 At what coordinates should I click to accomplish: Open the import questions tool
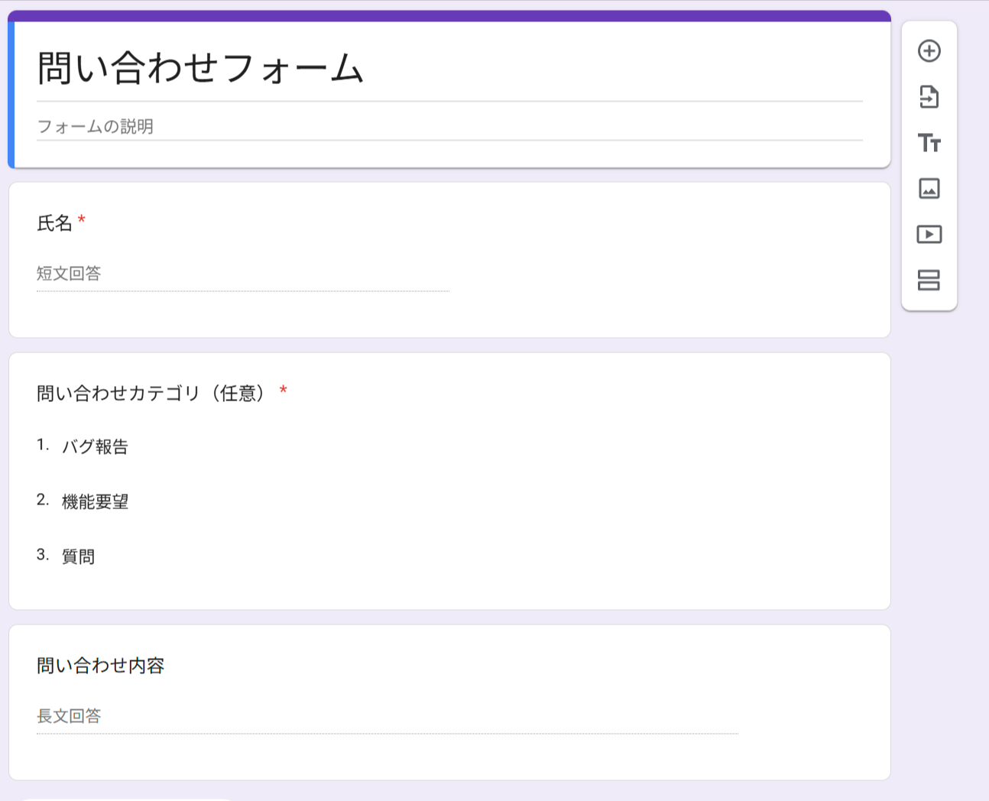929,97
